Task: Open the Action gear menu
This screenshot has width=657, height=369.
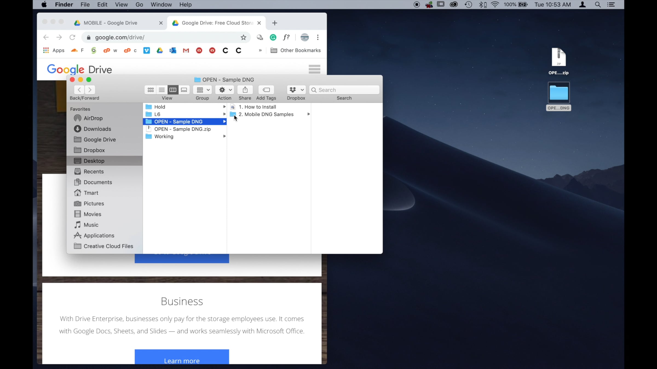Action: point(224,90)
